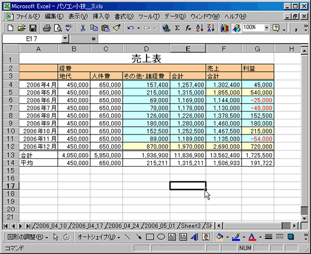Image resolution: width=311 pixels, height=254 pixels.
Task: Open the Name Box dropdown arrow
Action: 65,39
